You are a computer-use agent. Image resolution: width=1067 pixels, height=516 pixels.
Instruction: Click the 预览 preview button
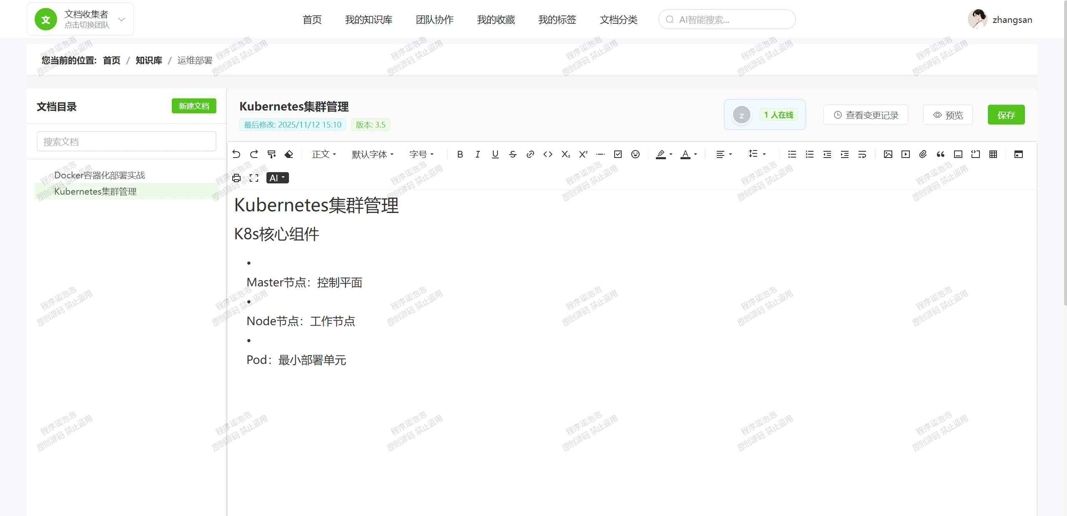coord(948,115)
